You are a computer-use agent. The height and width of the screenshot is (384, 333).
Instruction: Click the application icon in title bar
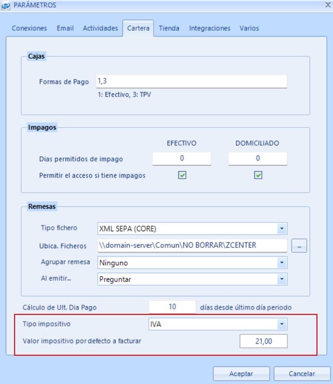pos(6,5)
